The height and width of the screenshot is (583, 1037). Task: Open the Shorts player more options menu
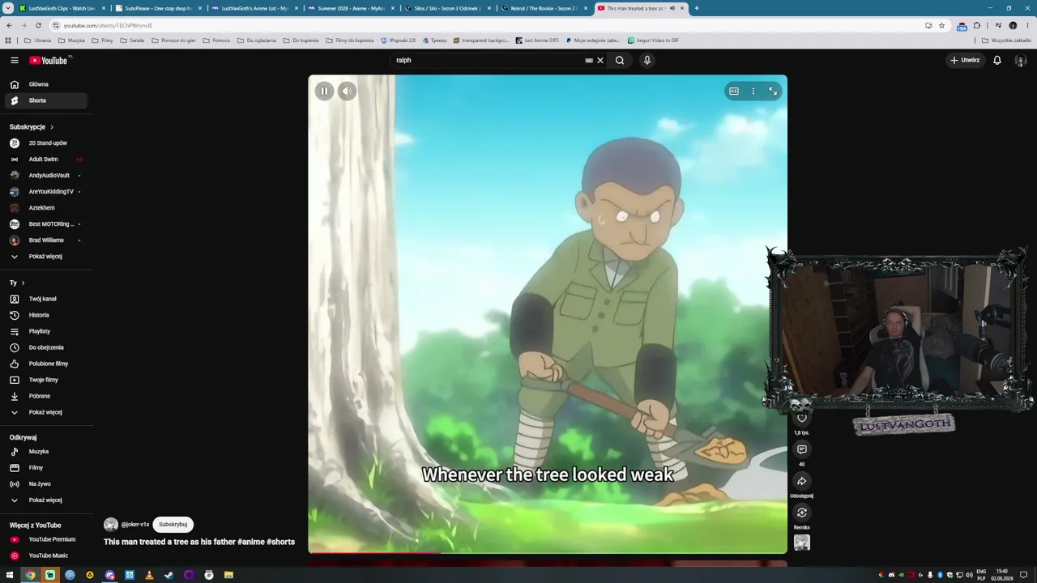click(753, 91)
